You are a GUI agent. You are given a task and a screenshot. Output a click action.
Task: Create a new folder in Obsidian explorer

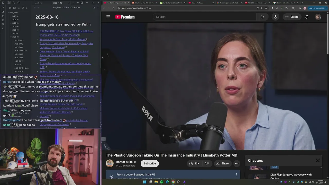tap(14, 8)
